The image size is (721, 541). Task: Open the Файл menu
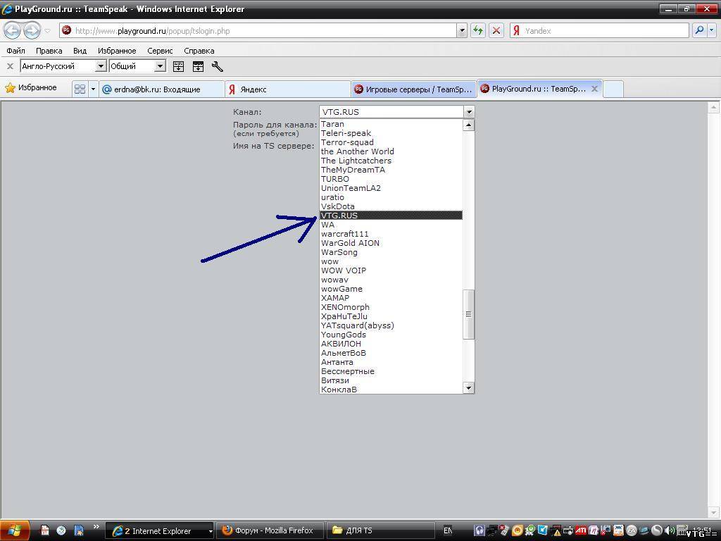[16, 51]
